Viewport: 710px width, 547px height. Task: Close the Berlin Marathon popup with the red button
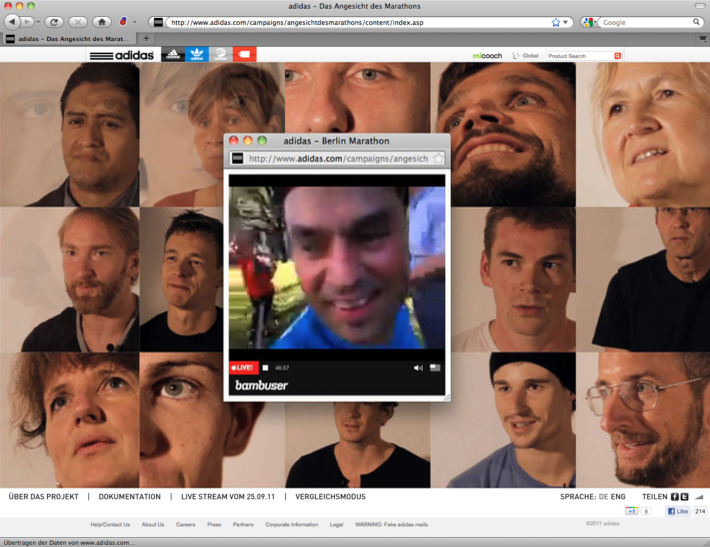tap(234, 140)
